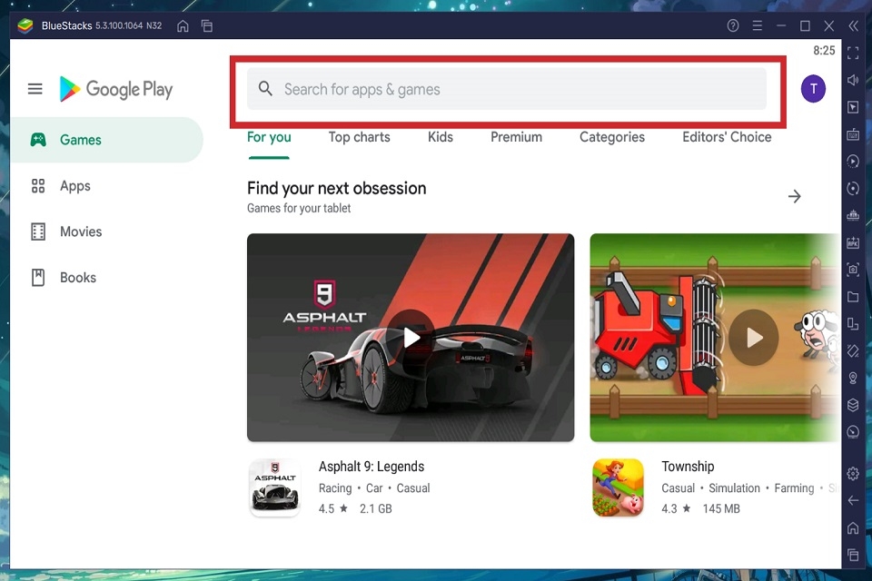Click the volume speaker icon in sidebar
This screenshot has height=581, width=872.
pos(853,80)
